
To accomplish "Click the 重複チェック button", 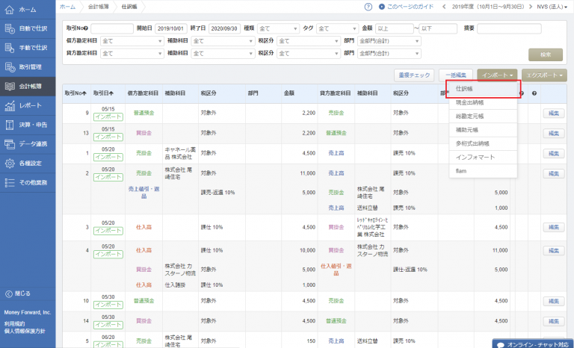I will pos(414,75).
